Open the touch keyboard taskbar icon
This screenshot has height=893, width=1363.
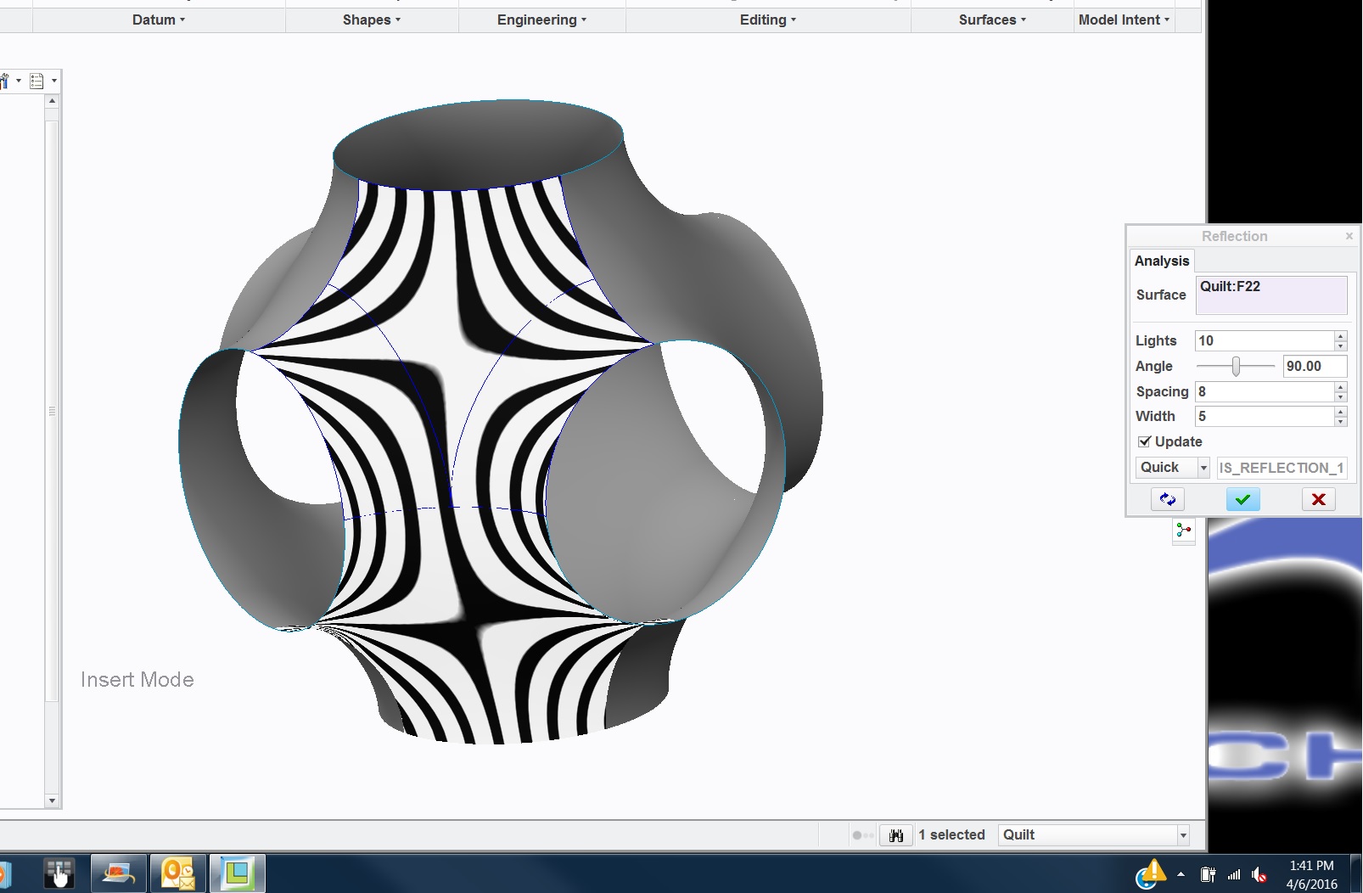pos(59,873)
